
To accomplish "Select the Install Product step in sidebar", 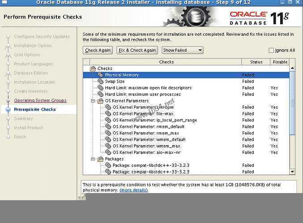I will (x=29, y=128).
